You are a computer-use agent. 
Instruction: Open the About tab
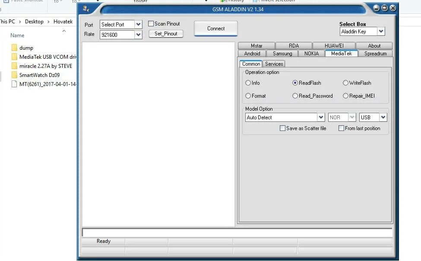pyautogui.click(x=374, y=46)
